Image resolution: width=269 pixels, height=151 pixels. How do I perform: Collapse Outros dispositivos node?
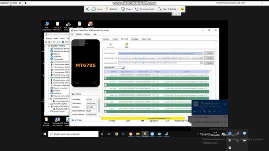(x=49, y=99)
